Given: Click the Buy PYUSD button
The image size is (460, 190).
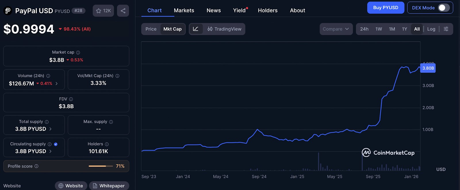Looking at the screenshot, I should click(x=386, y=8).
